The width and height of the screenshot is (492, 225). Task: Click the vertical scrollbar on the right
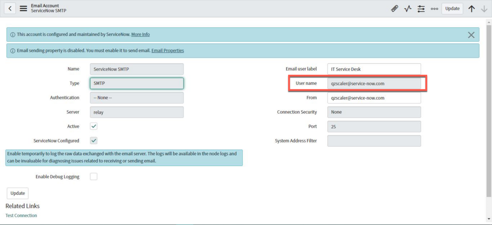click(489, 111)
